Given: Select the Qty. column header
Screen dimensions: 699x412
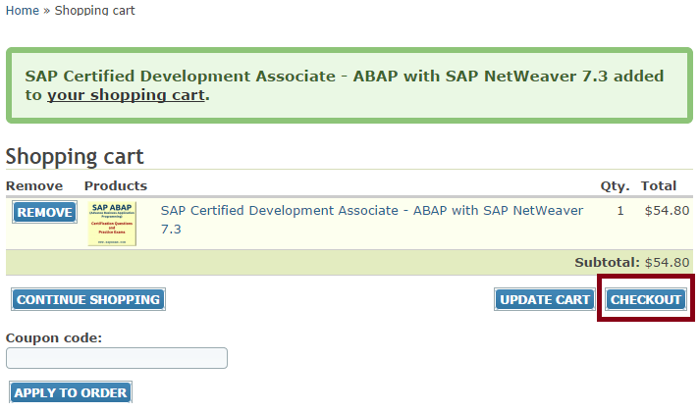Looking at the screenshot, I should pyautogui.click(x=615, y=185).
